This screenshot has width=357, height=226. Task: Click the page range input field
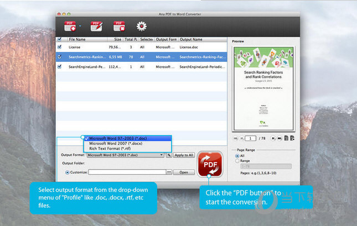(x=266, y=166)
